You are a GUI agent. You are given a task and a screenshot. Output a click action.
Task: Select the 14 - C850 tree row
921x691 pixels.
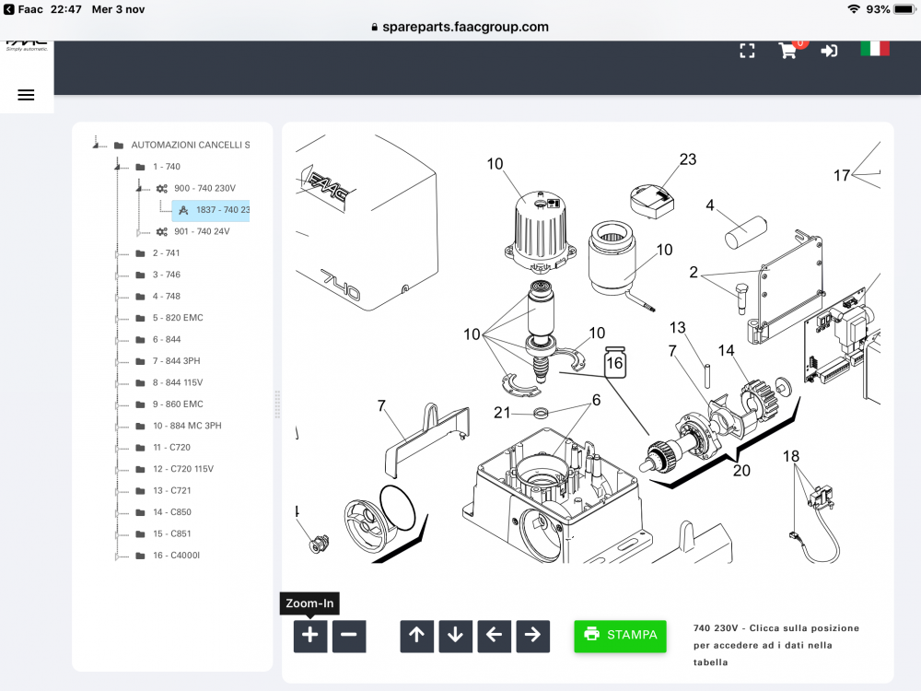click(x=172, y=512)
